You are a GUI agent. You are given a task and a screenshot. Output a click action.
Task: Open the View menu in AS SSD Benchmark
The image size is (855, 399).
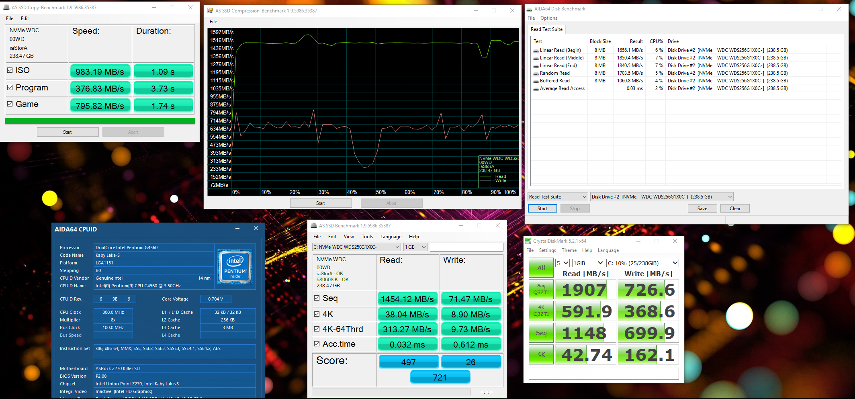click(349, 237)
